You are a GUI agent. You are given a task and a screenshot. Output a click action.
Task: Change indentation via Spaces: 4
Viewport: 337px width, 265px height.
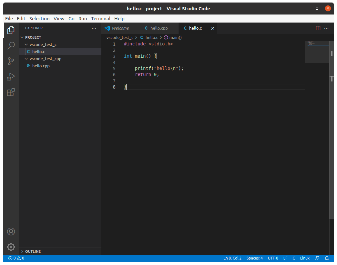coord(254,258)
